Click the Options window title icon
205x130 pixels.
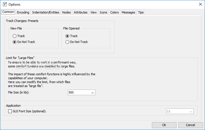point(4,4)
